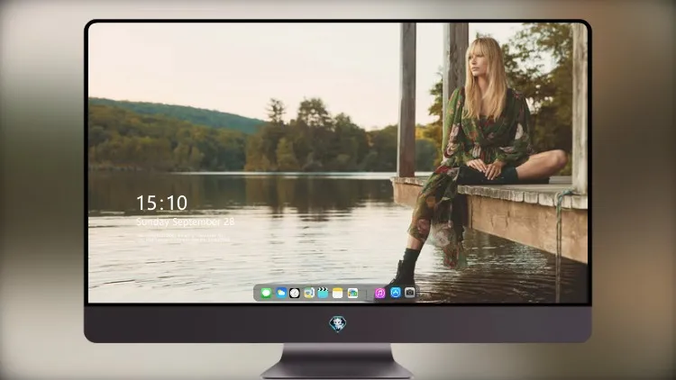Open the blue App Store icon
The image size is (676, 380).
point(396,293)
